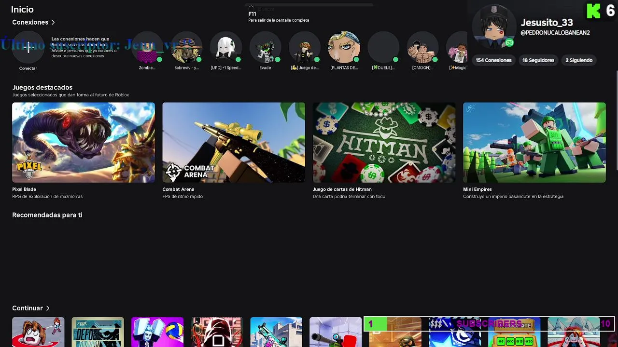Open the connection avatar playing CMOON
The height and width of the screenshot is (347, 618).
(x=422, y=47)
